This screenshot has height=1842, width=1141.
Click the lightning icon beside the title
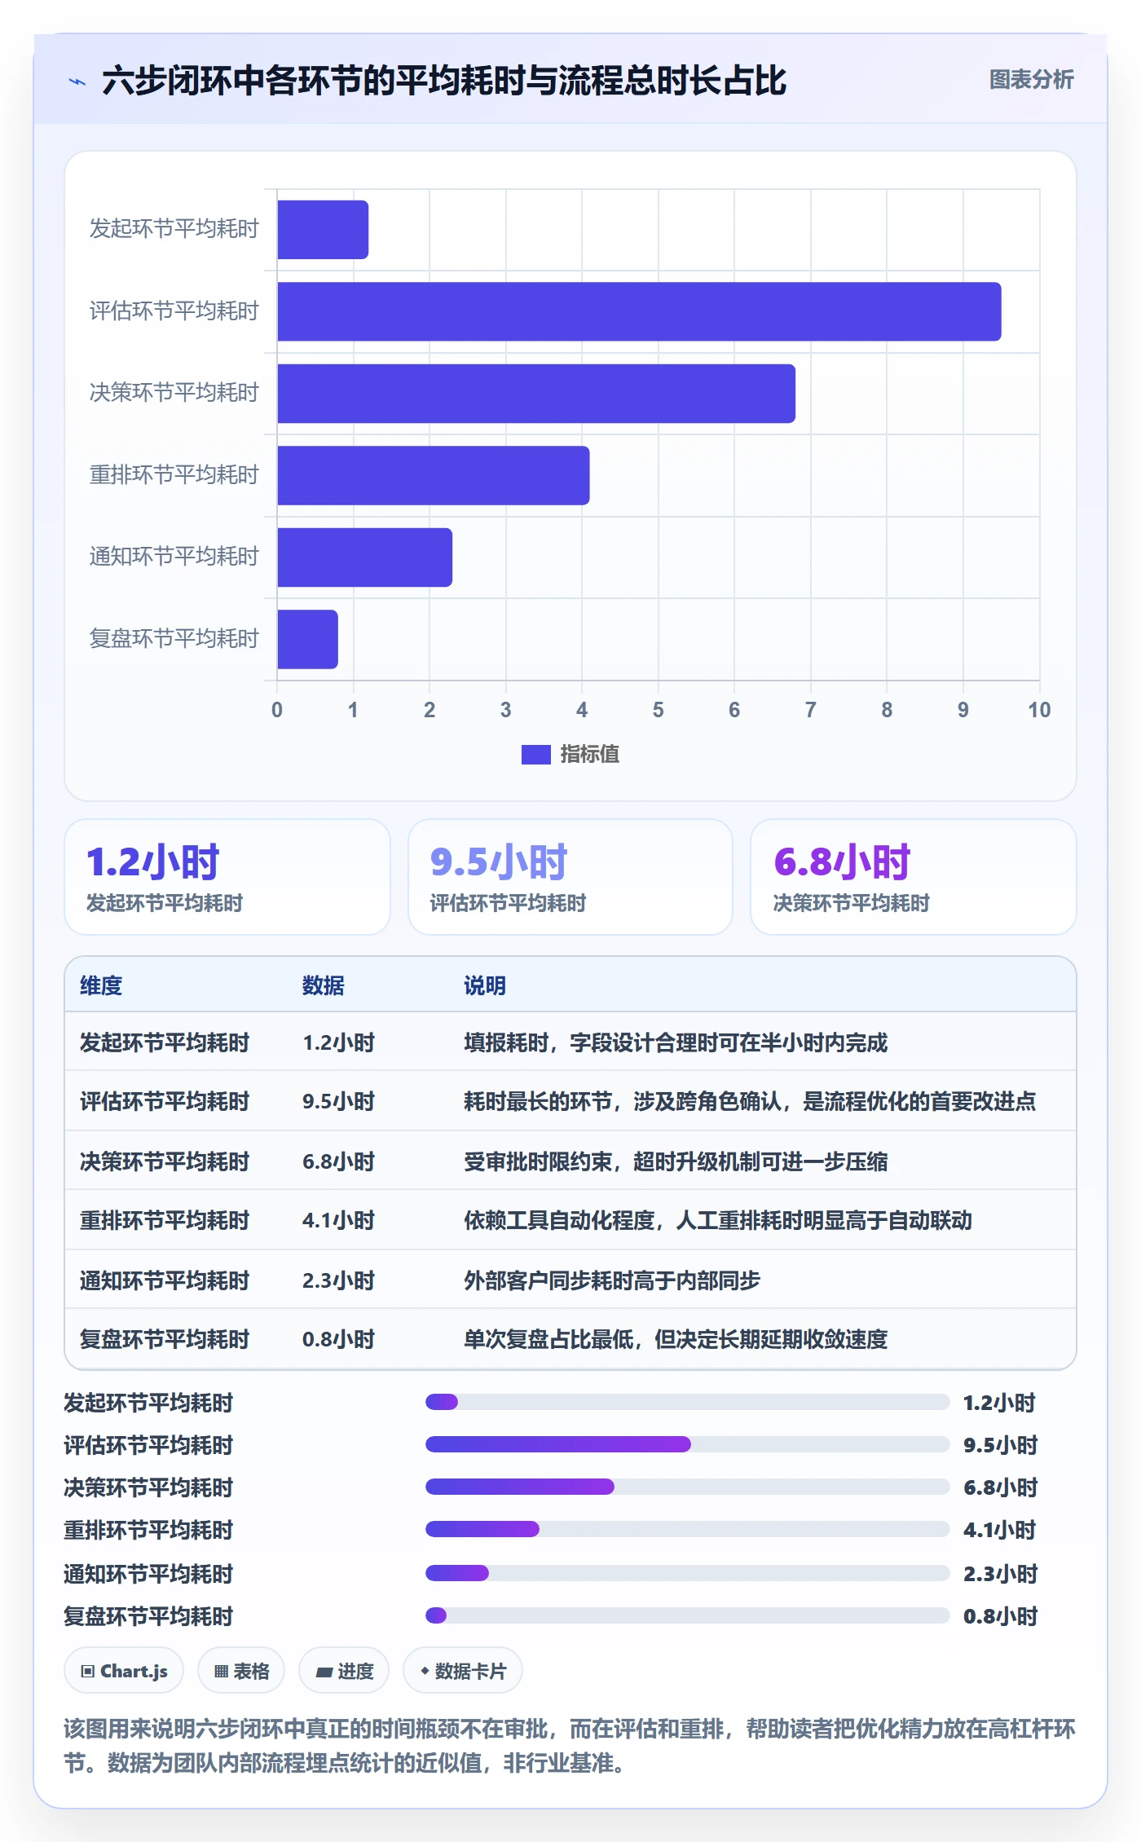tap(77, 82)
